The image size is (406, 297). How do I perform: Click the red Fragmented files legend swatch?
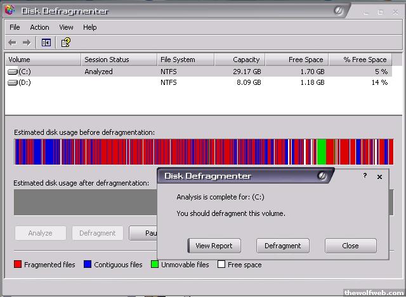click(18, 265)
